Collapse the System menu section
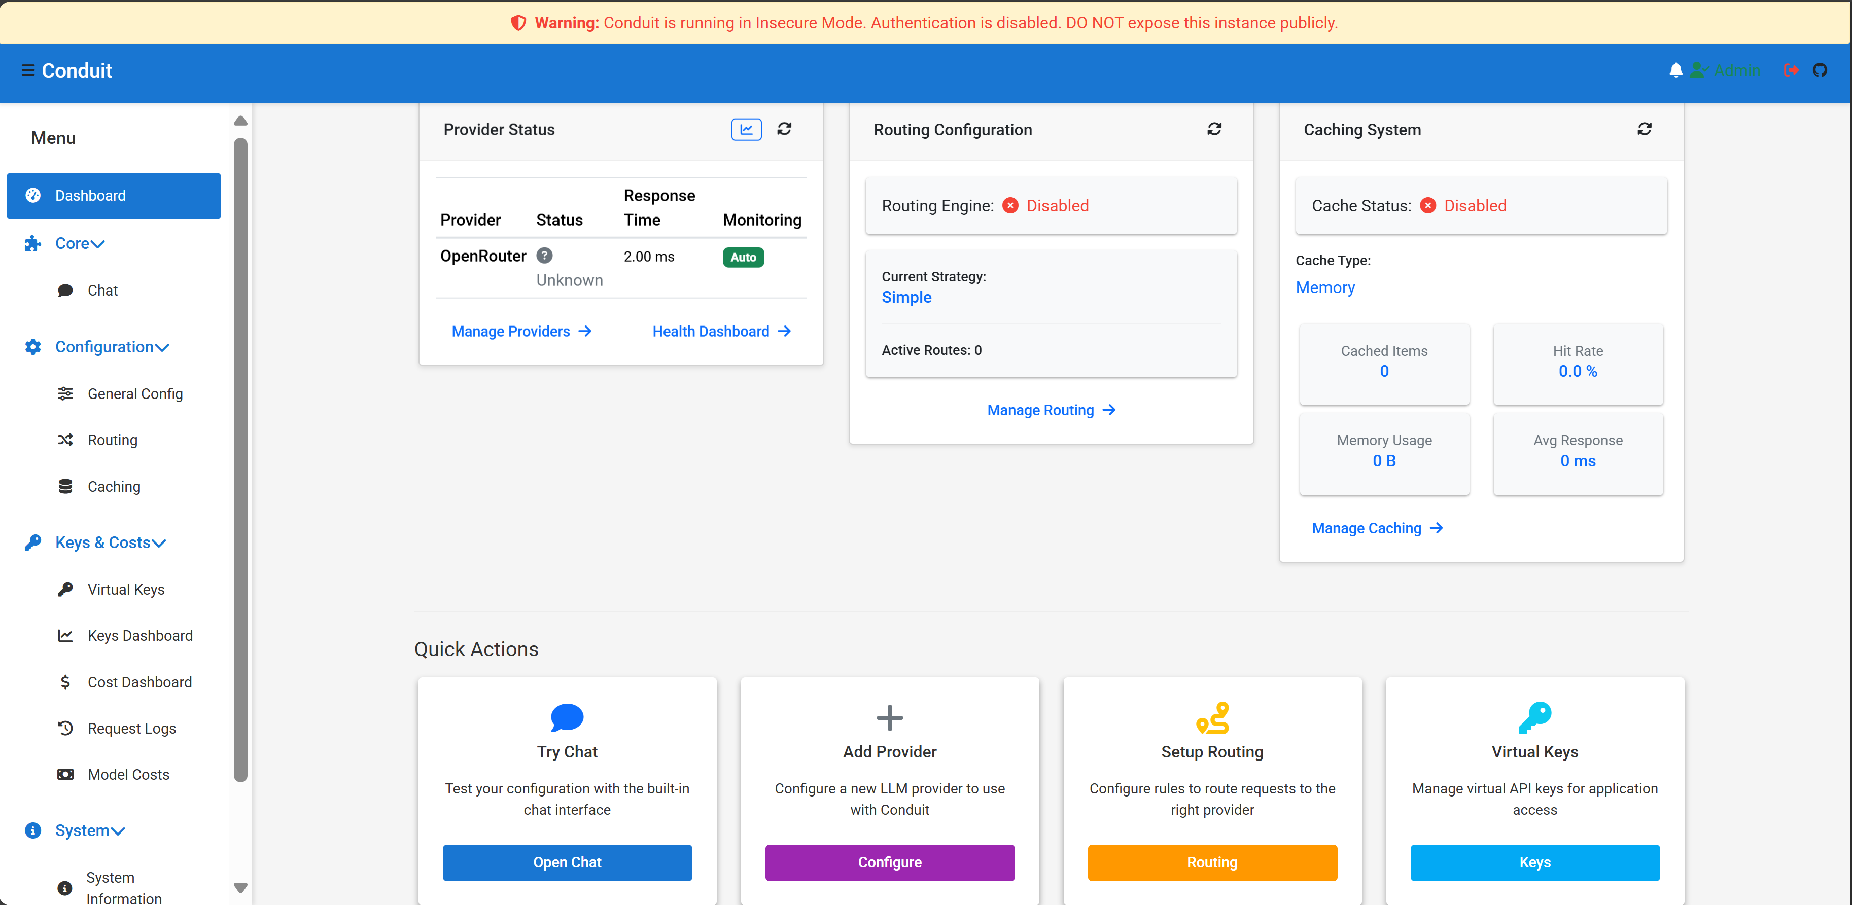Image resolution: width=1852 pixels, height=905 pixels. click(x=89, y=830)
